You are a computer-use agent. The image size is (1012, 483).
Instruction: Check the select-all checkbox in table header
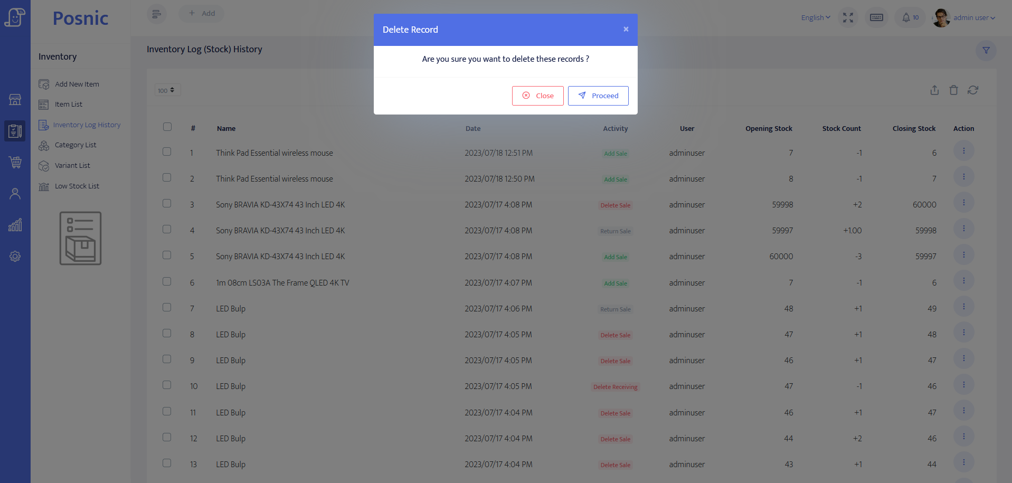[x=167, y=127]
